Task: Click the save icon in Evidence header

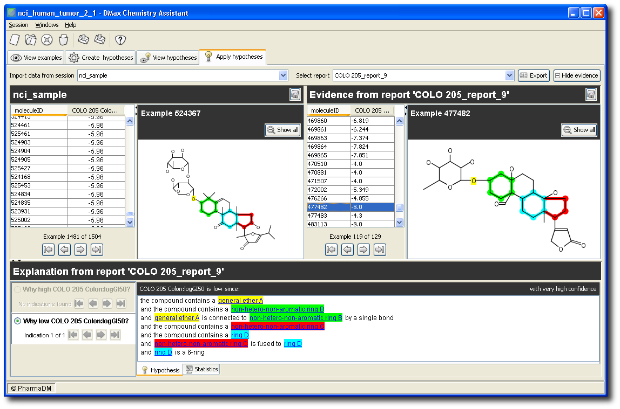Action: [x=591, y=95]
